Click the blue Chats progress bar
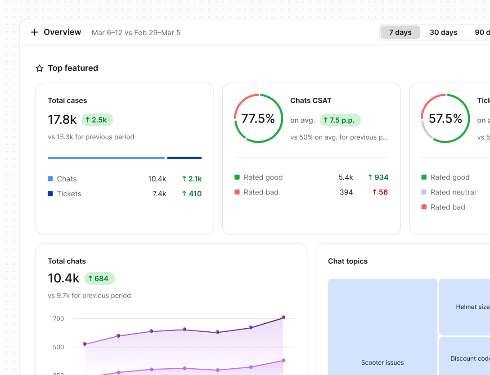The image size is (490, 375). coord(106,158)
